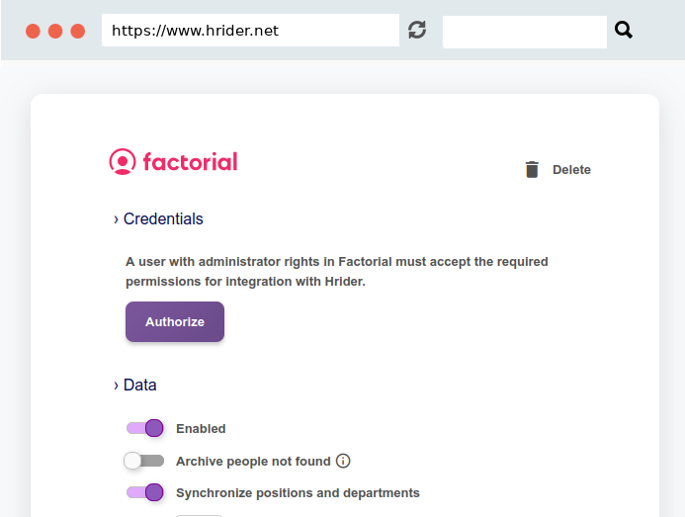The image size is (685, 517).
Task: Click the empty browser search field
Action: coord(525,32)
